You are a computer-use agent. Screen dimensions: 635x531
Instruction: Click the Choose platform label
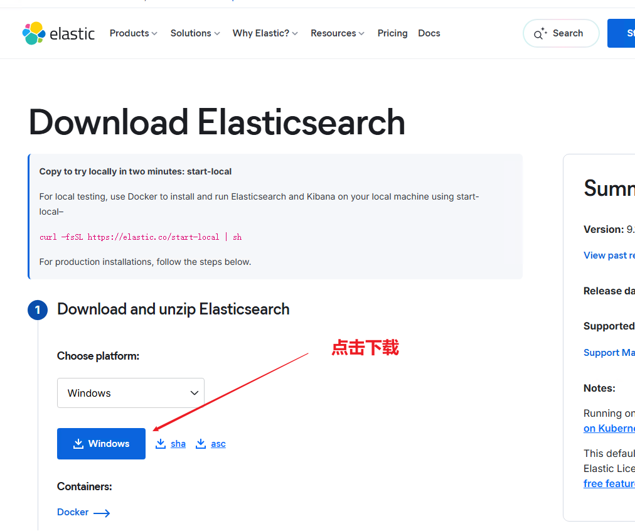(x=98, y=356)
